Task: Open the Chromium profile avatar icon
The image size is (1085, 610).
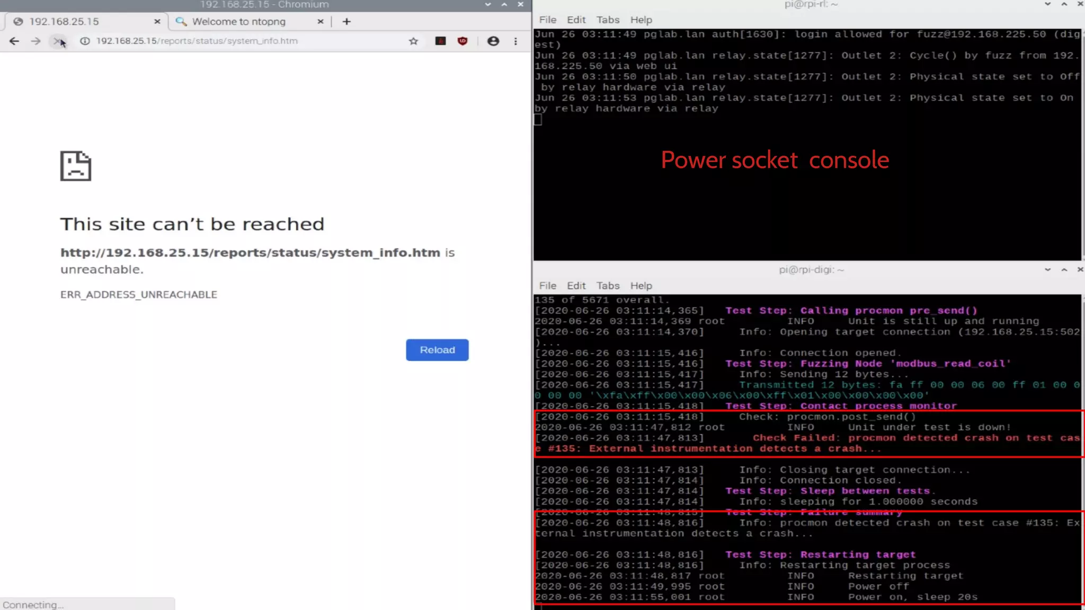Action: tap(493, 41)
